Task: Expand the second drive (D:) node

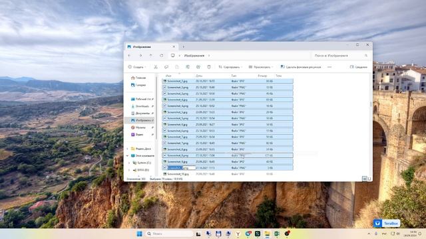Action: coord(129,170)
